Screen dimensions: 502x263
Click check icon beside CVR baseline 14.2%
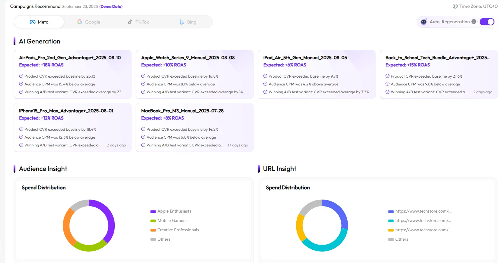point(143,129)
